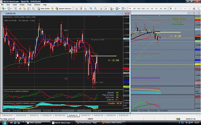Switch to the EURUSD,M15 chart tab

click(x=7, y=115)
